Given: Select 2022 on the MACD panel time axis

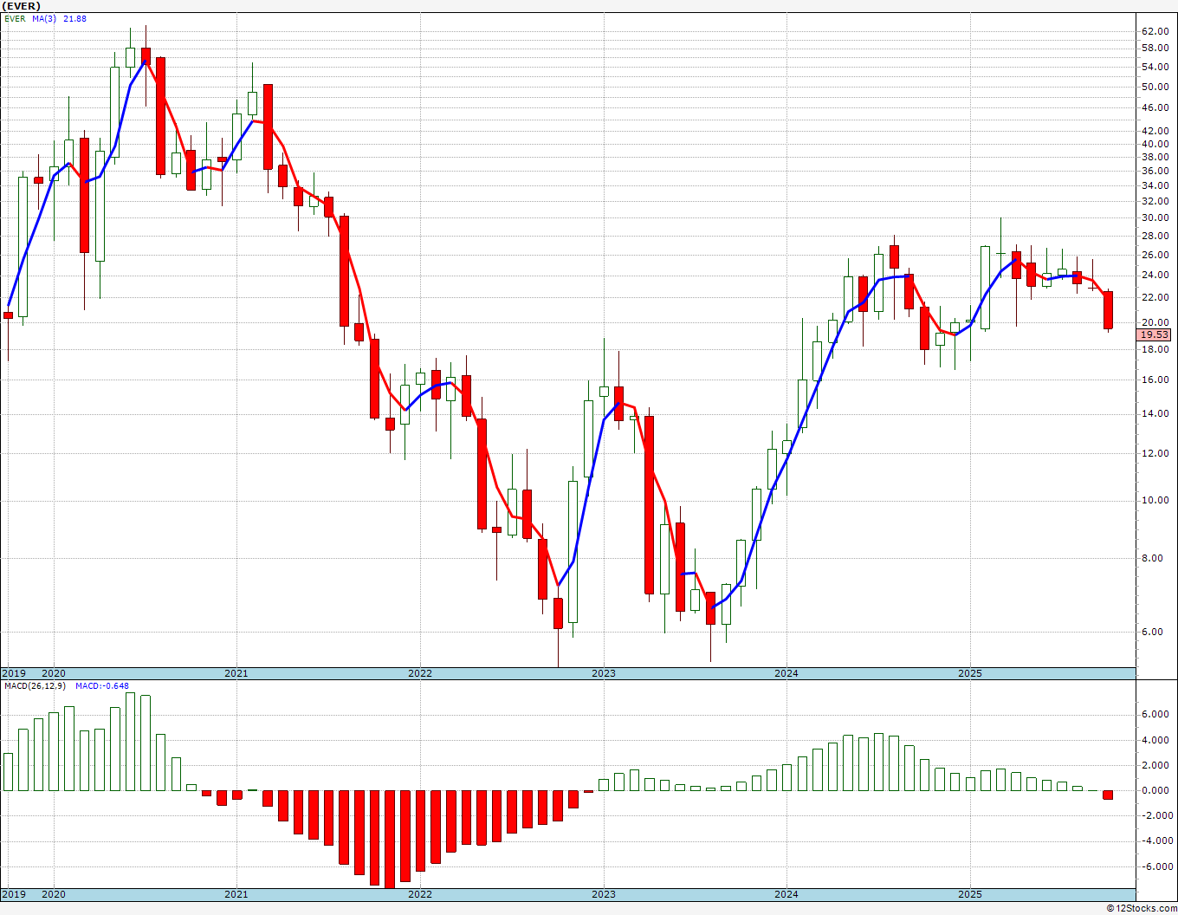Looking at the screenshot, I should coord(420,894).
